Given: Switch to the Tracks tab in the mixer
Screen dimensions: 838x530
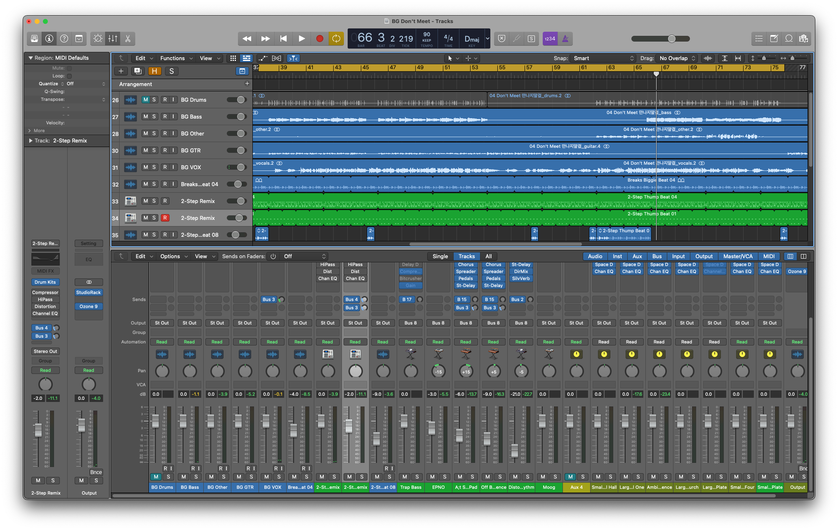Looking at the screenshot, I should pyautogui.click(x=466, y=256).
